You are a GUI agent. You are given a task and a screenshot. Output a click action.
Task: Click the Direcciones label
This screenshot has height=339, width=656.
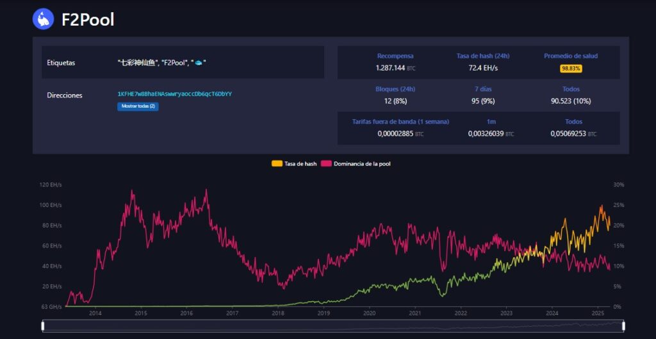[65, 95]
